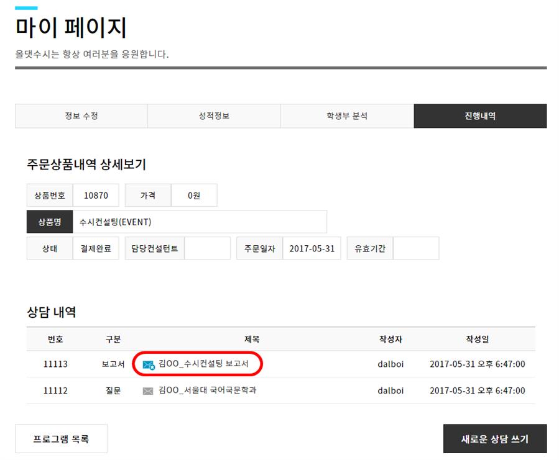Click the product name 수시컨설팅(EVENT) field
559x460 pixels.
pos(200,222)
